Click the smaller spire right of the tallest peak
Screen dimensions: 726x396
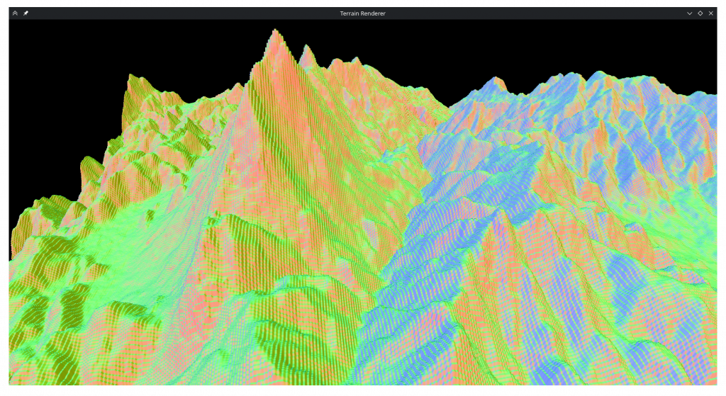[308, 48]
